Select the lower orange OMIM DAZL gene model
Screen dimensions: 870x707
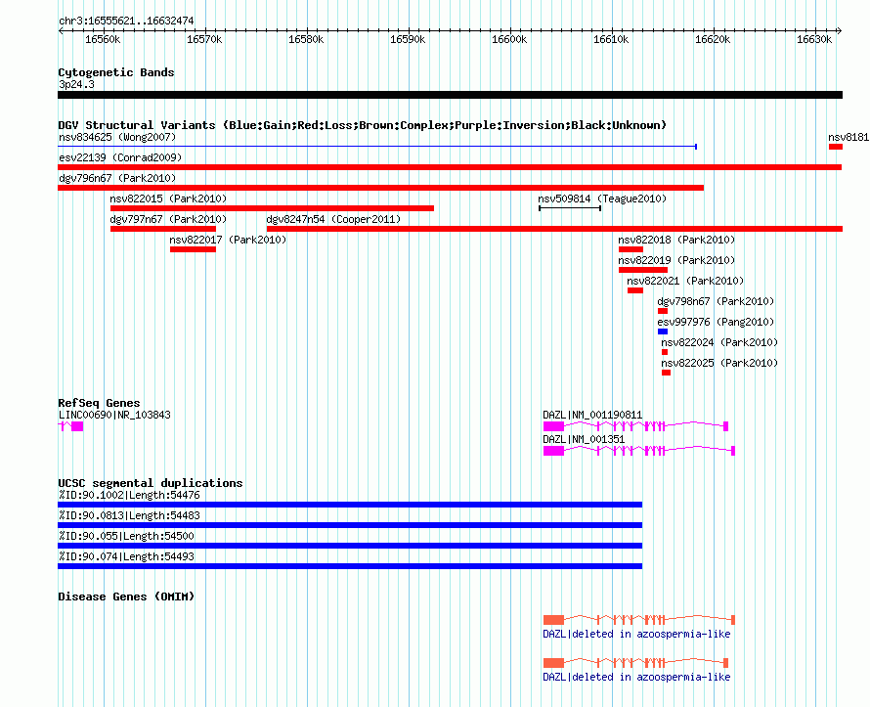point(635,663)
